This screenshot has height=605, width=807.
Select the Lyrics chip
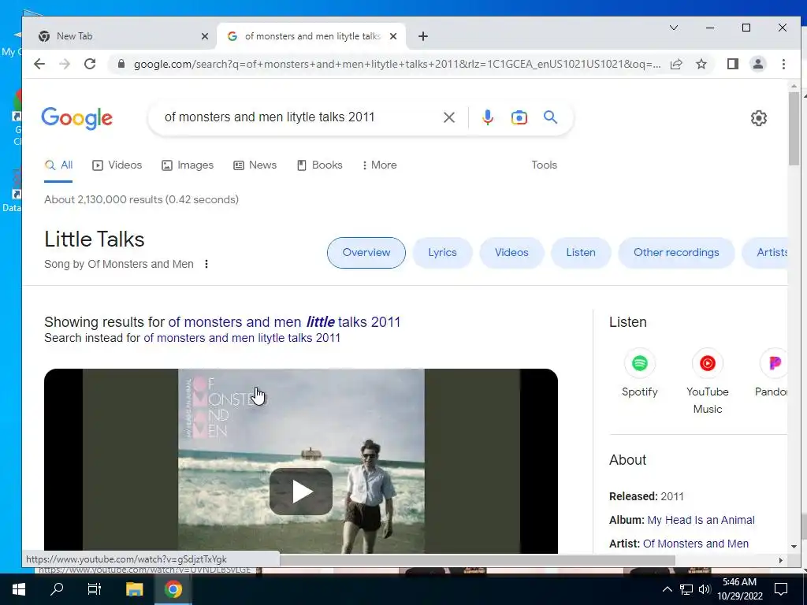point(442,253)
